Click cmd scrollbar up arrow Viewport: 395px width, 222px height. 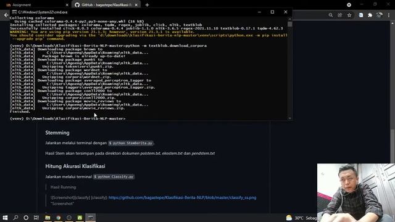[289, 18]
